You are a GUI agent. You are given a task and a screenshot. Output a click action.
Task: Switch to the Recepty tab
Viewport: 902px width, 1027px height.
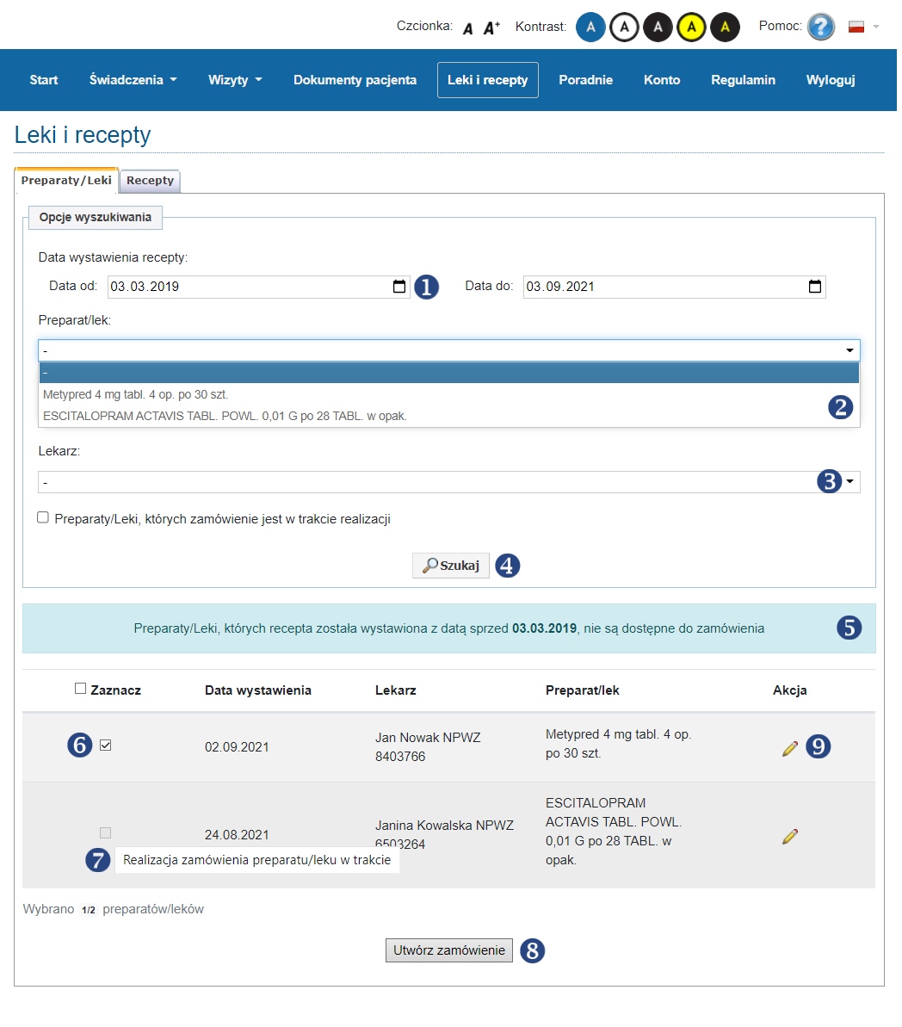(x=150, y=181)
